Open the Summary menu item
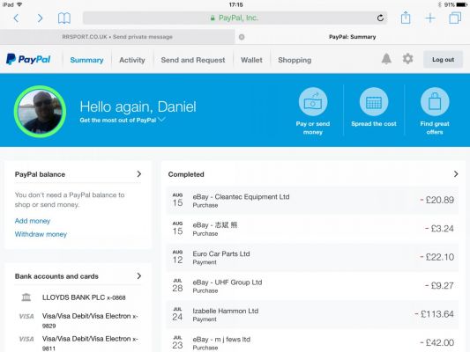Image resolution: width=470 pixels, height=352 pixels. click(x=86, y=60)
